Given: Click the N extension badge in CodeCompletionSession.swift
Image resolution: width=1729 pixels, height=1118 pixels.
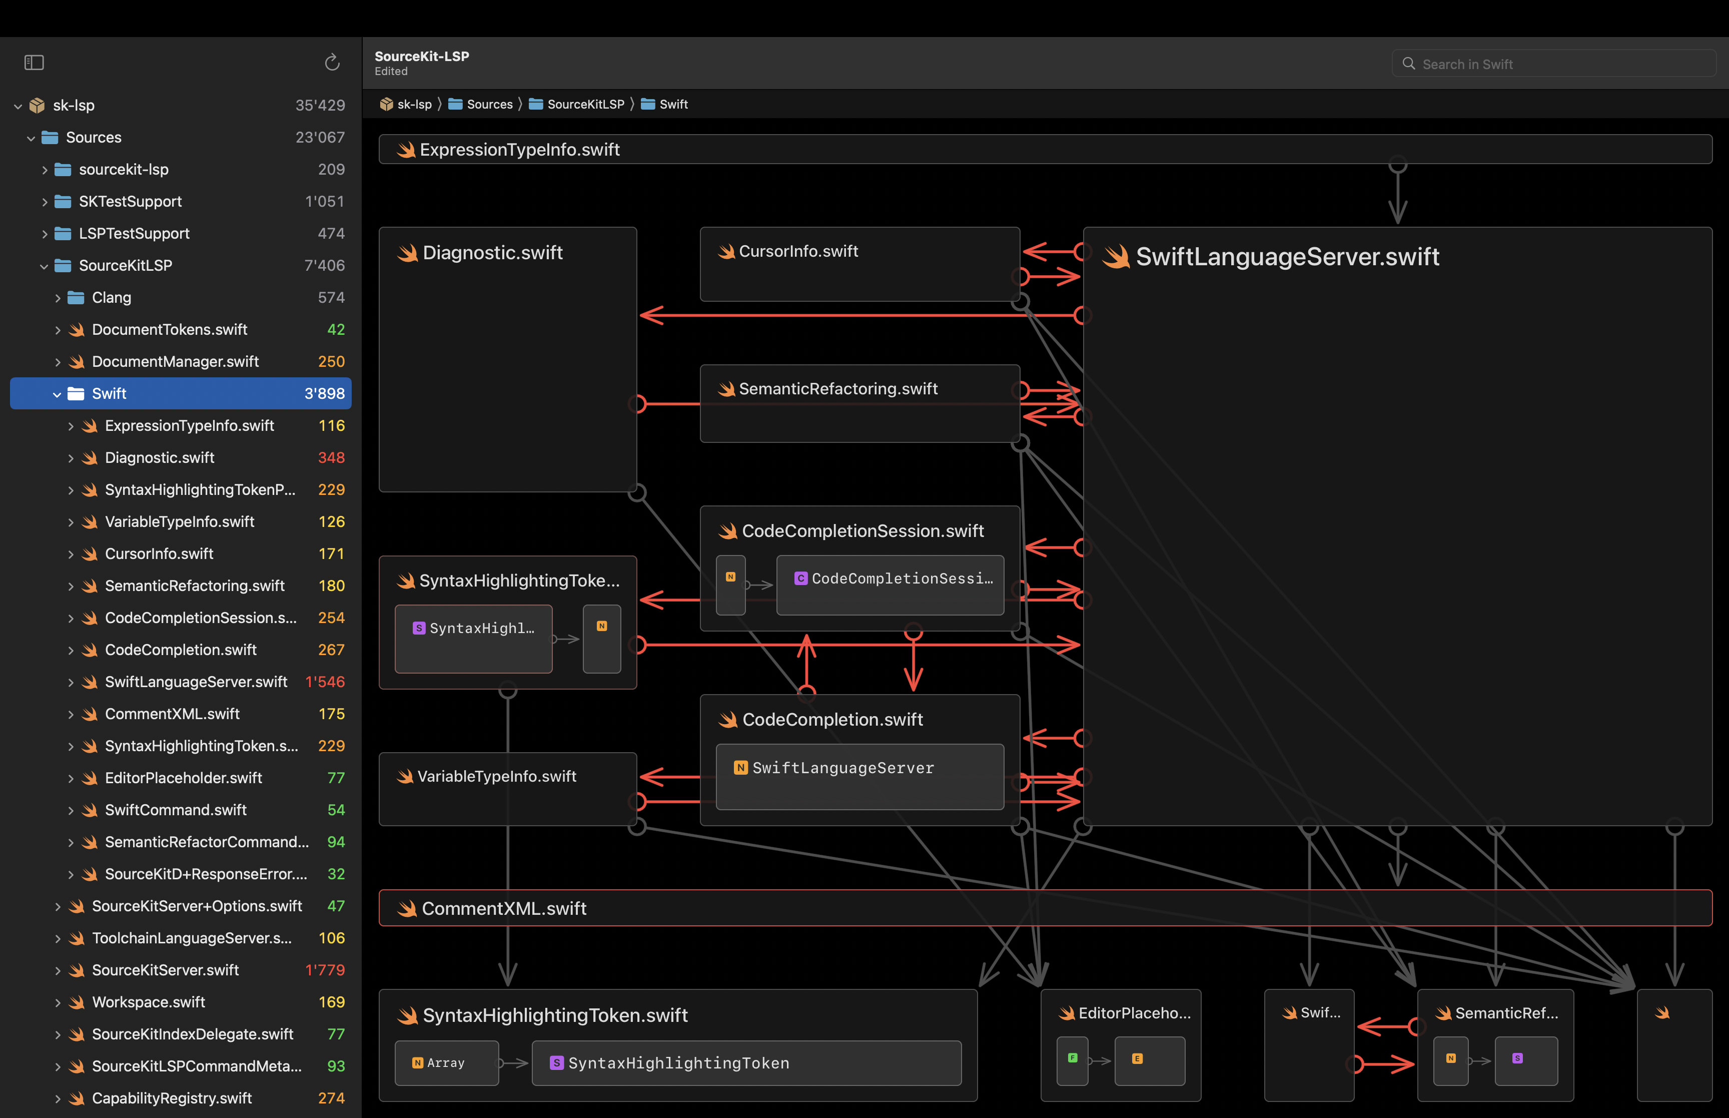Looking at the screenshot, I should 730,577.
